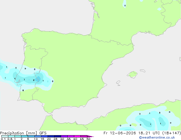Pick the legend swatch between 35 and 40 mm

coord(71,136)
